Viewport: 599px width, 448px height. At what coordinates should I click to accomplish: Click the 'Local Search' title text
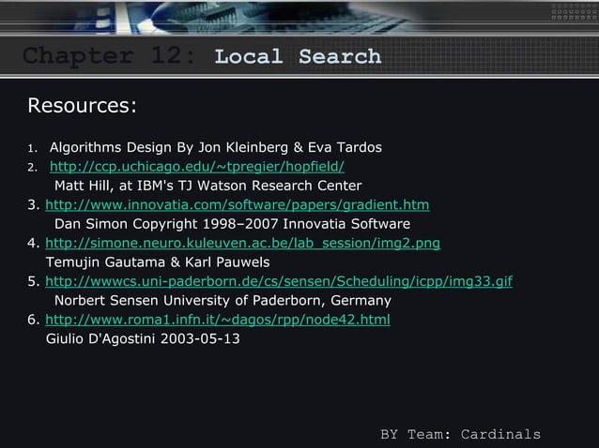[x=298, y=57]
